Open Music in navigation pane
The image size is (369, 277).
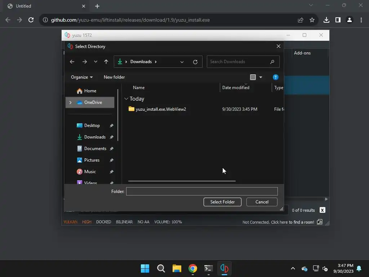click(x=90, y=172)
